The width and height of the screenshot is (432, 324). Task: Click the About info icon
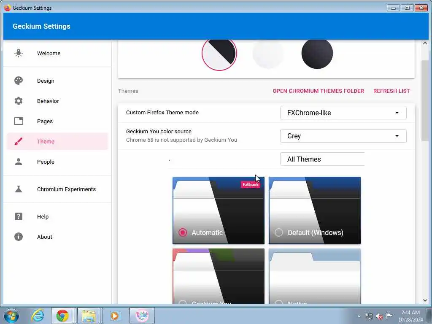[19, 237]
